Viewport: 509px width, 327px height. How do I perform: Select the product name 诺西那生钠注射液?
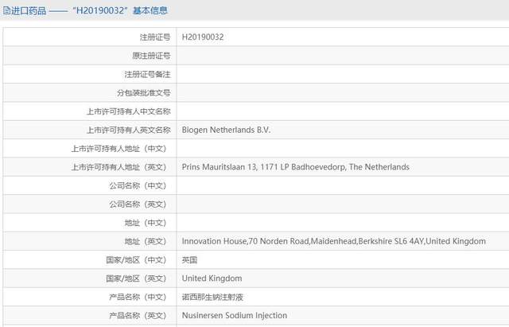(x=212, y=297)
